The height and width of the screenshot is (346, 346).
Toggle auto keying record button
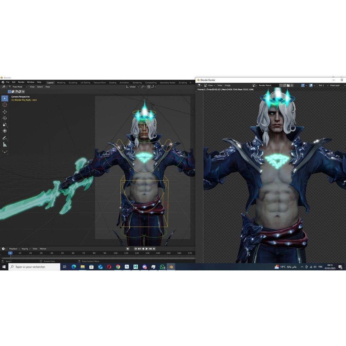[x=128, y=249]
